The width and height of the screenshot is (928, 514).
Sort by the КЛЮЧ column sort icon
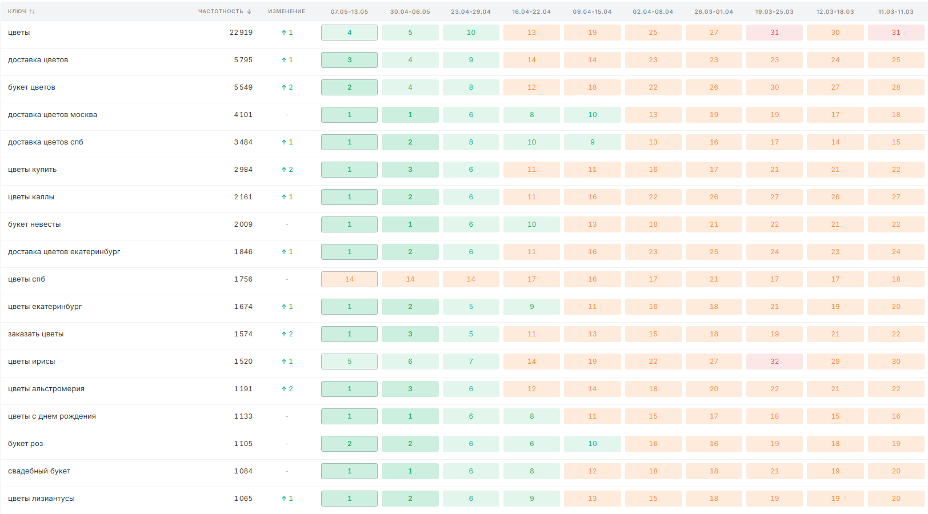coord(32,11)
